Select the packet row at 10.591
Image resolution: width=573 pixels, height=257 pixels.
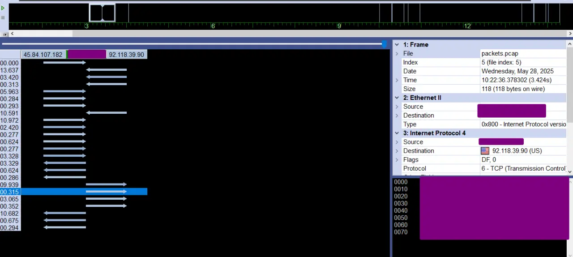pos(73,113)
